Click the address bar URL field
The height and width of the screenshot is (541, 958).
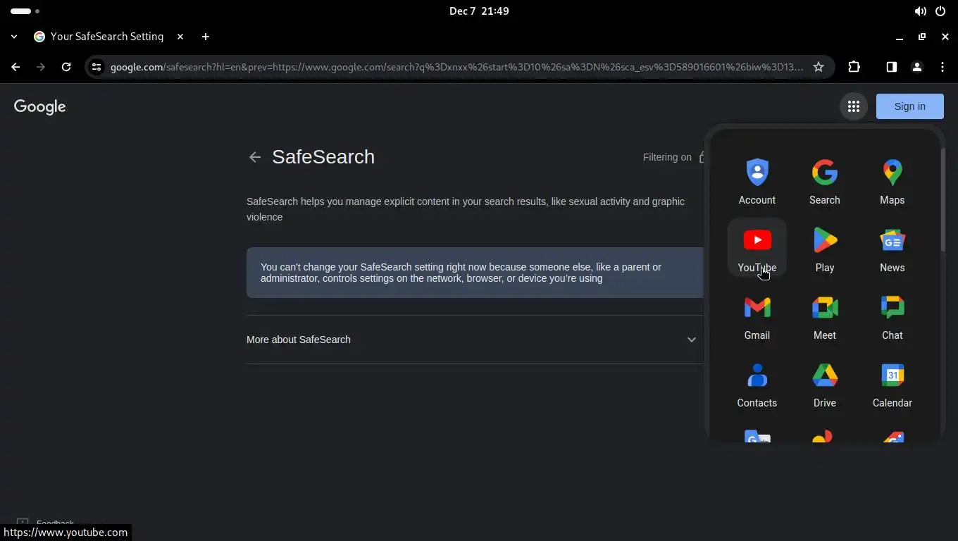pyautogui.click(x=456, y=67)
